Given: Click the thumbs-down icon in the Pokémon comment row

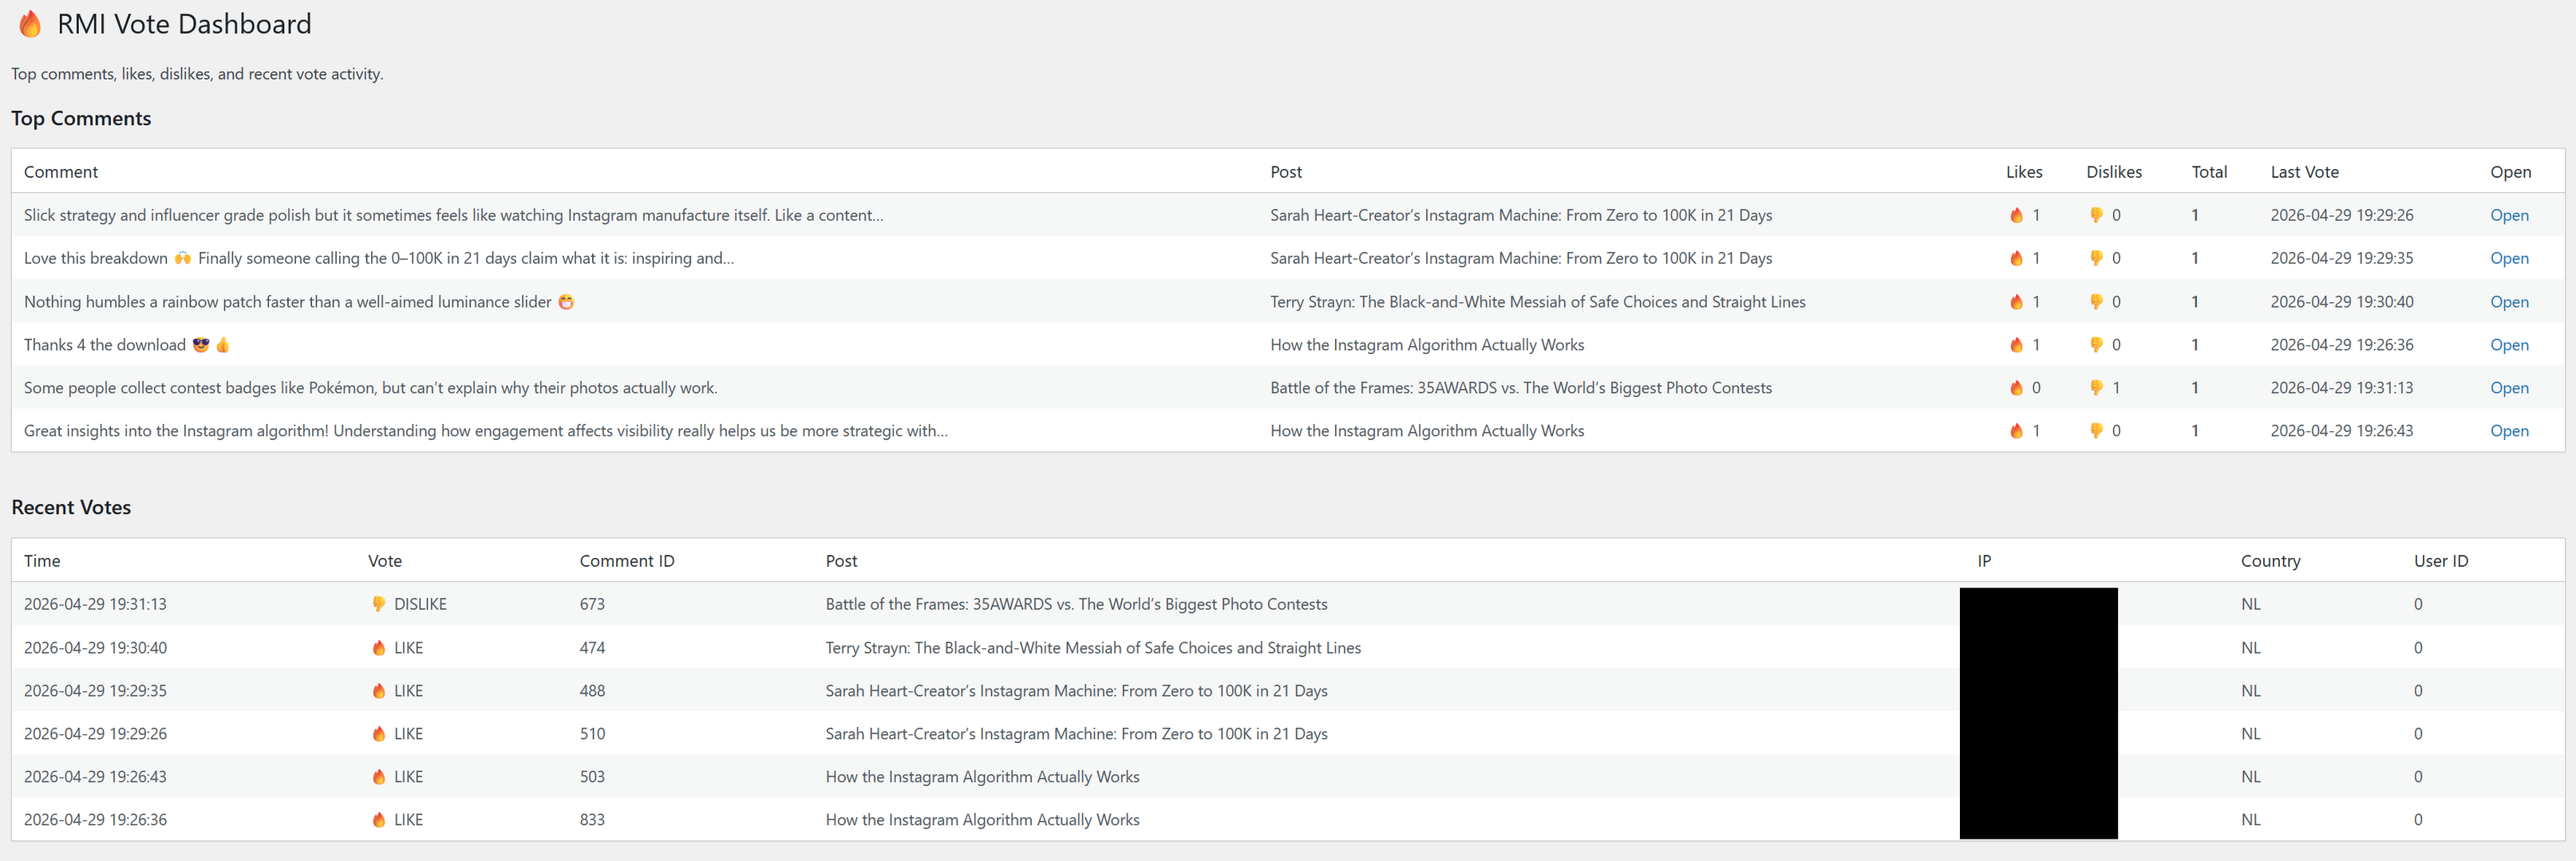Looking at the screenshot, I should click(x=2096, y=388).
